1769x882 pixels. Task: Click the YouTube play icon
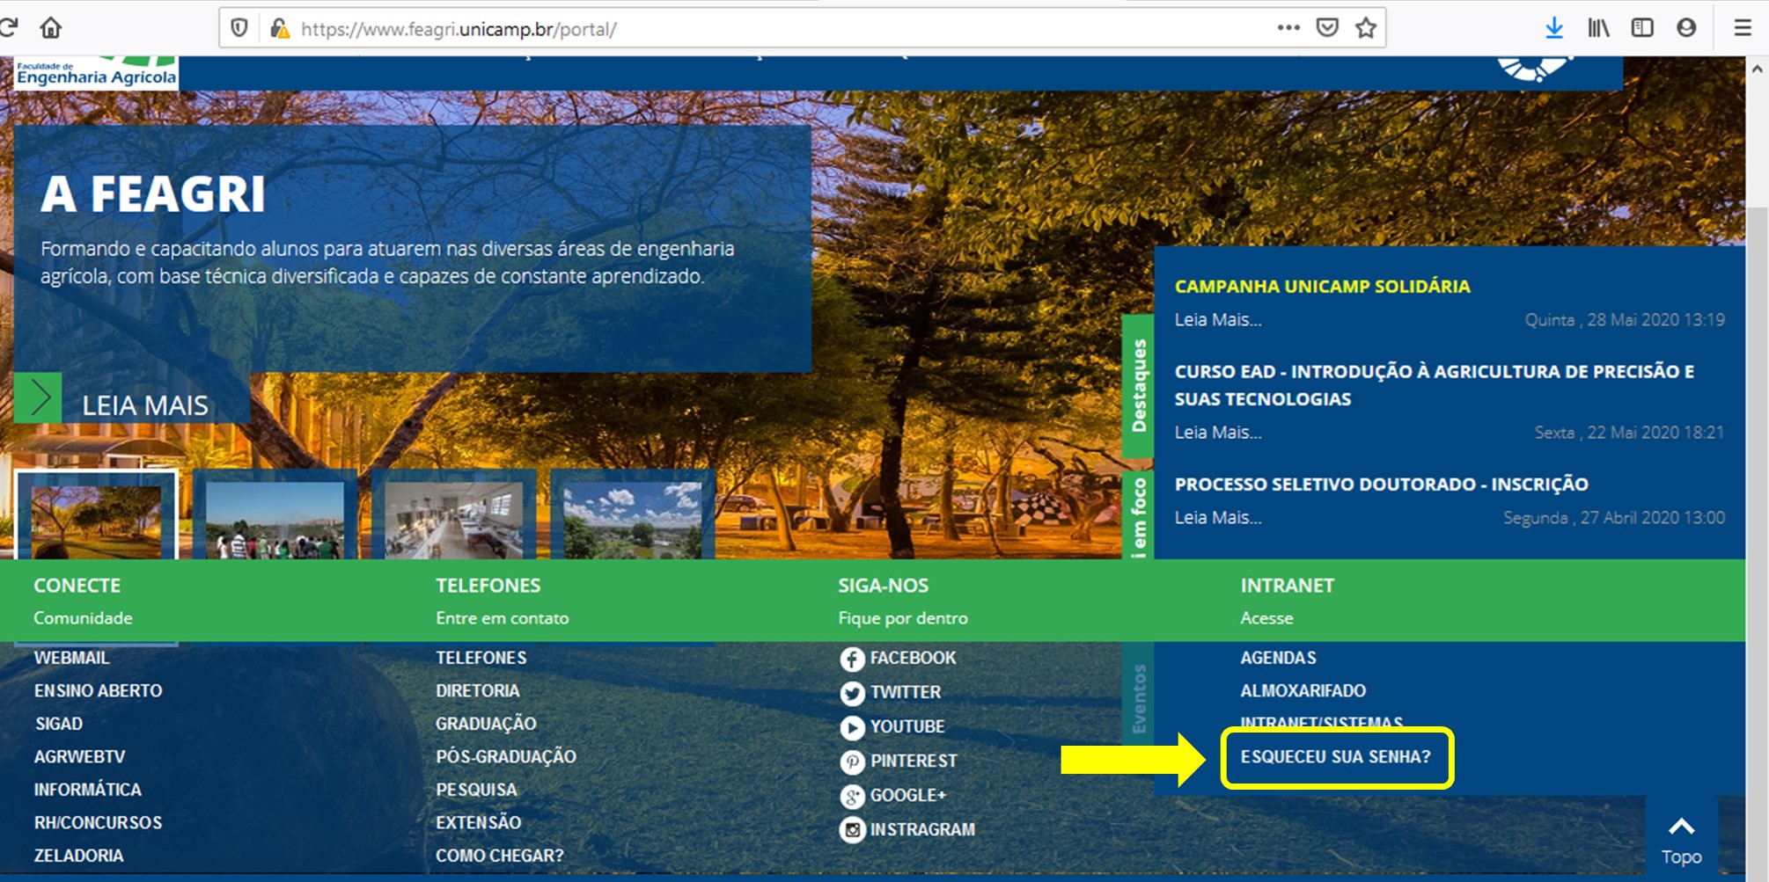coord(852,727)
